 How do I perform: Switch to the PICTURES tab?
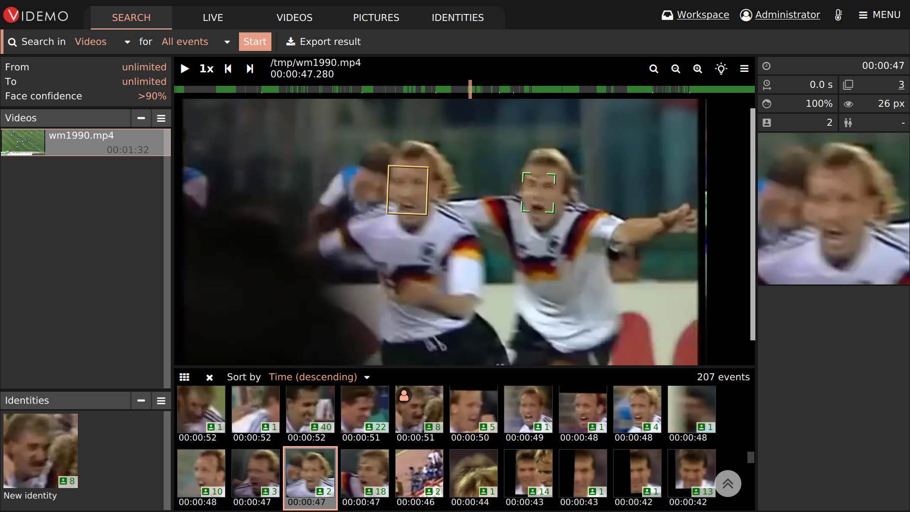pyautogui.click(x=376, y=17)
